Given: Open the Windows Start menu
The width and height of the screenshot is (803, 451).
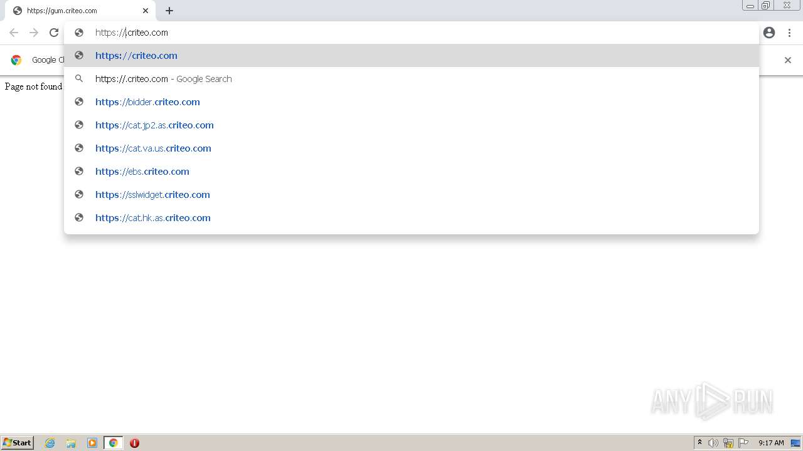Looking at the screenshot, I should pyautogui.click(x=17, y=443).
